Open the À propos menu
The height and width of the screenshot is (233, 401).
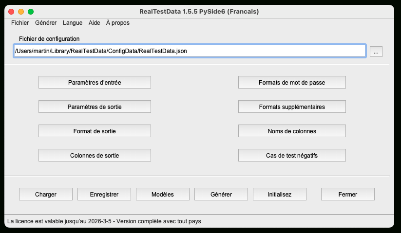coord(118,23)
